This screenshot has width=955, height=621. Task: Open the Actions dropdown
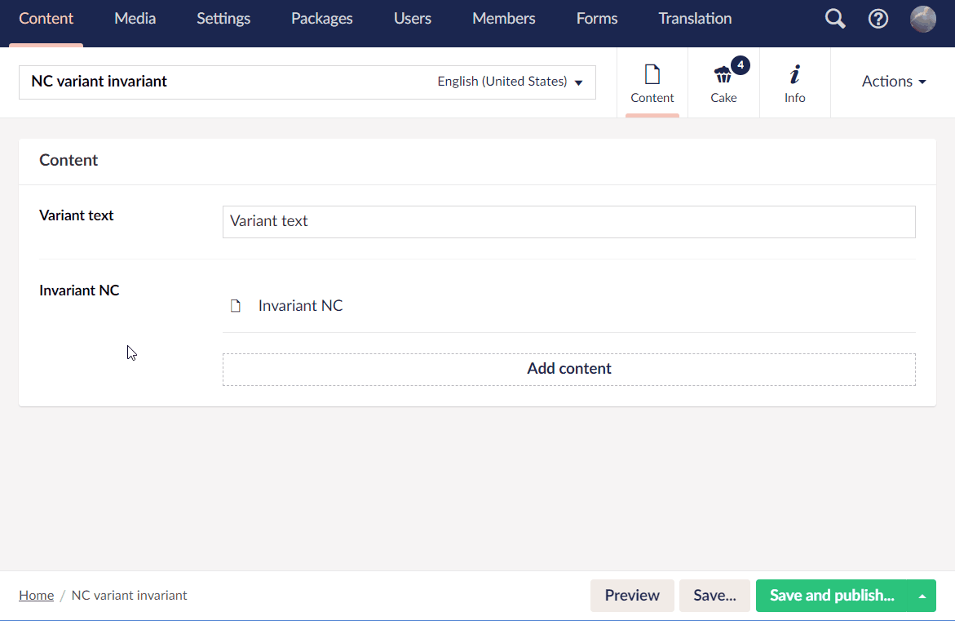[893, 82]
